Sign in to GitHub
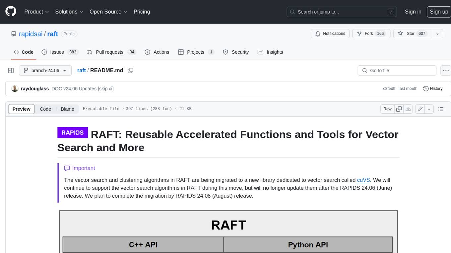 pyautogui.click(x=413, y=12)
